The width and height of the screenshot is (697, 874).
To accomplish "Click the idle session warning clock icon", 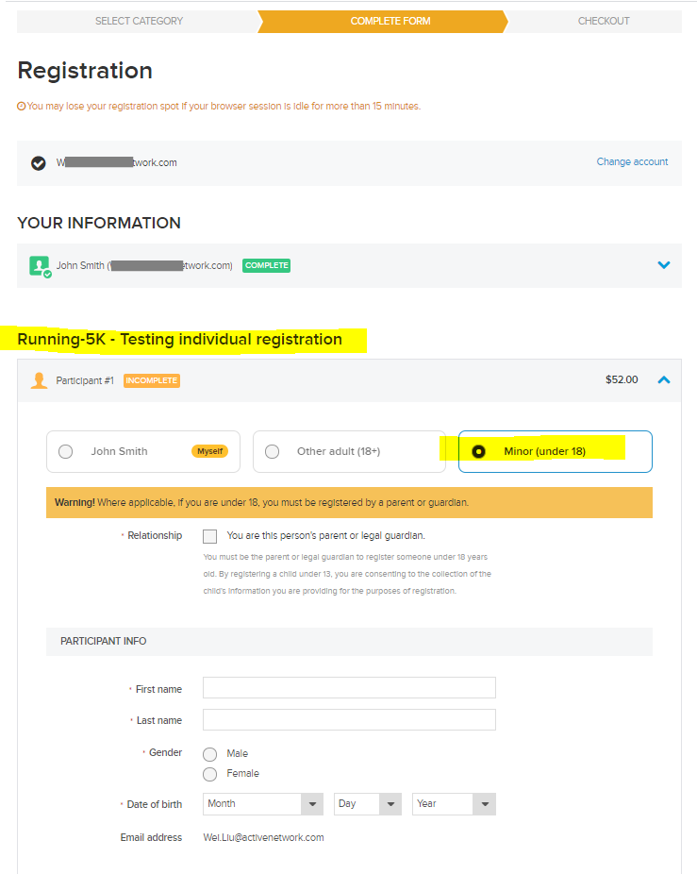I will click(21, 106).
